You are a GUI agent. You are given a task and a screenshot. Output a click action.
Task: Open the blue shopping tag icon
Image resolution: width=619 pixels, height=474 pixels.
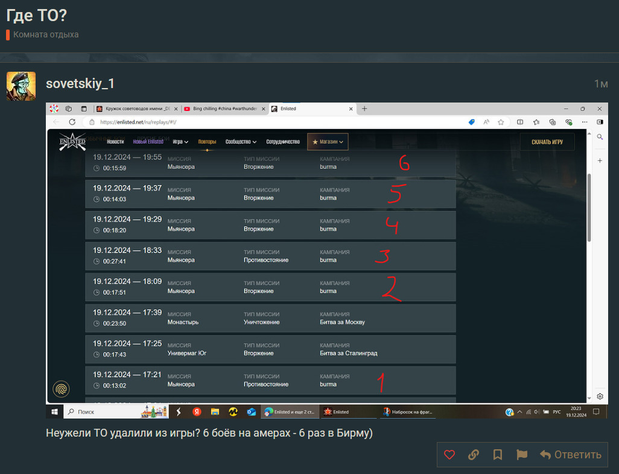[x=471, y=122]
